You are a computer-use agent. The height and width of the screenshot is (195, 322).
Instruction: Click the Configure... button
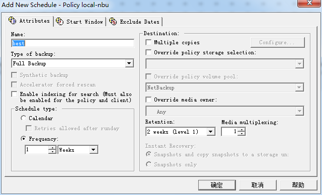pos(277,42)
